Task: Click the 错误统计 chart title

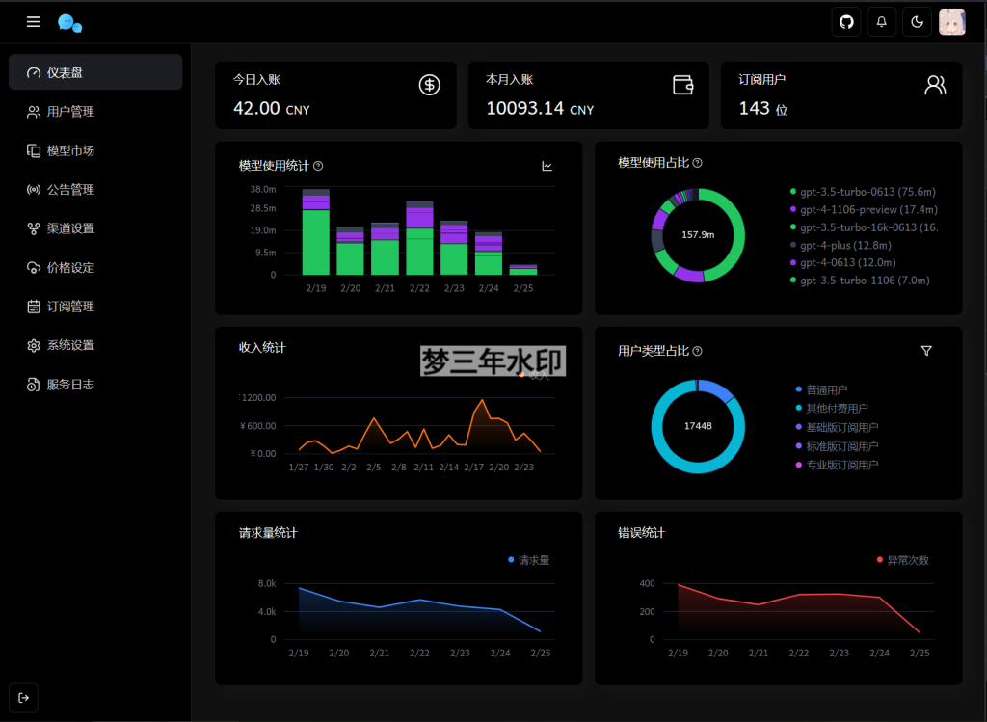Action: (x=641, y=532)
